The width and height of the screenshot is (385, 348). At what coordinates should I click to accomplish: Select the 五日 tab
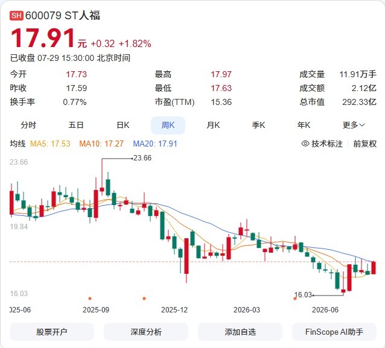point(76,125)
